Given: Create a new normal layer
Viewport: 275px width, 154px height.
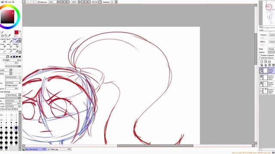Looking at the screenshot, I should (x=262, y=62).
